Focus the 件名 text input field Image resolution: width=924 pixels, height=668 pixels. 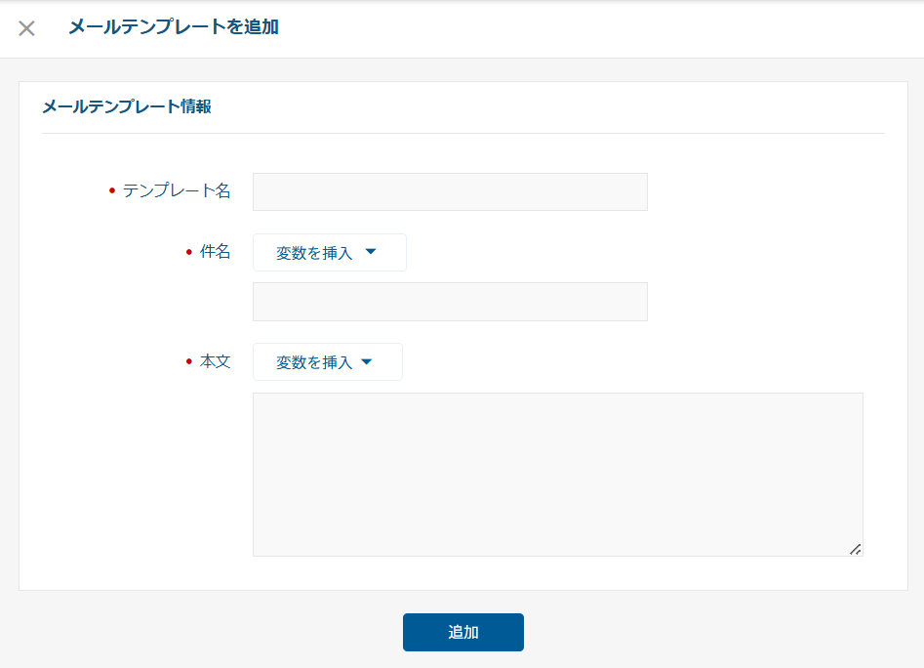coord(450,302)
